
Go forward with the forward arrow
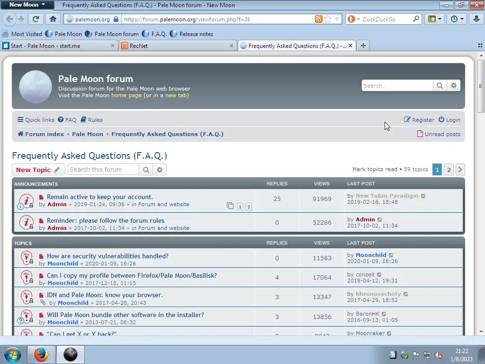click(x=21, y=19)
